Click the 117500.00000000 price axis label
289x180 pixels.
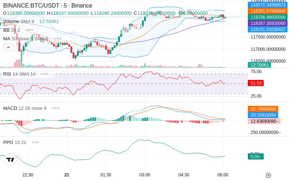(268, 37)
